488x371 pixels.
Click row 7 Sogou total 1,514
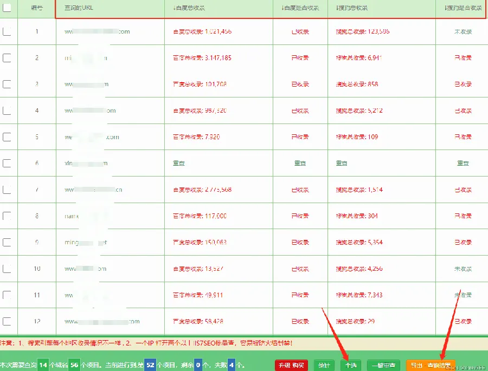click(x=359, y=190)
